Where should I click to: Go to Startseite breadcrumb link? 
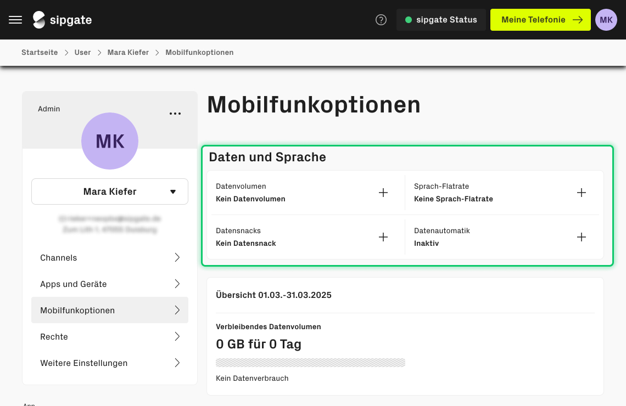[x=40, y=53]
